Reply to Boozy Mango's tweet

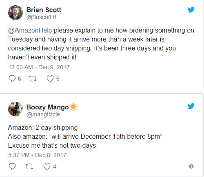pos(12,166)
